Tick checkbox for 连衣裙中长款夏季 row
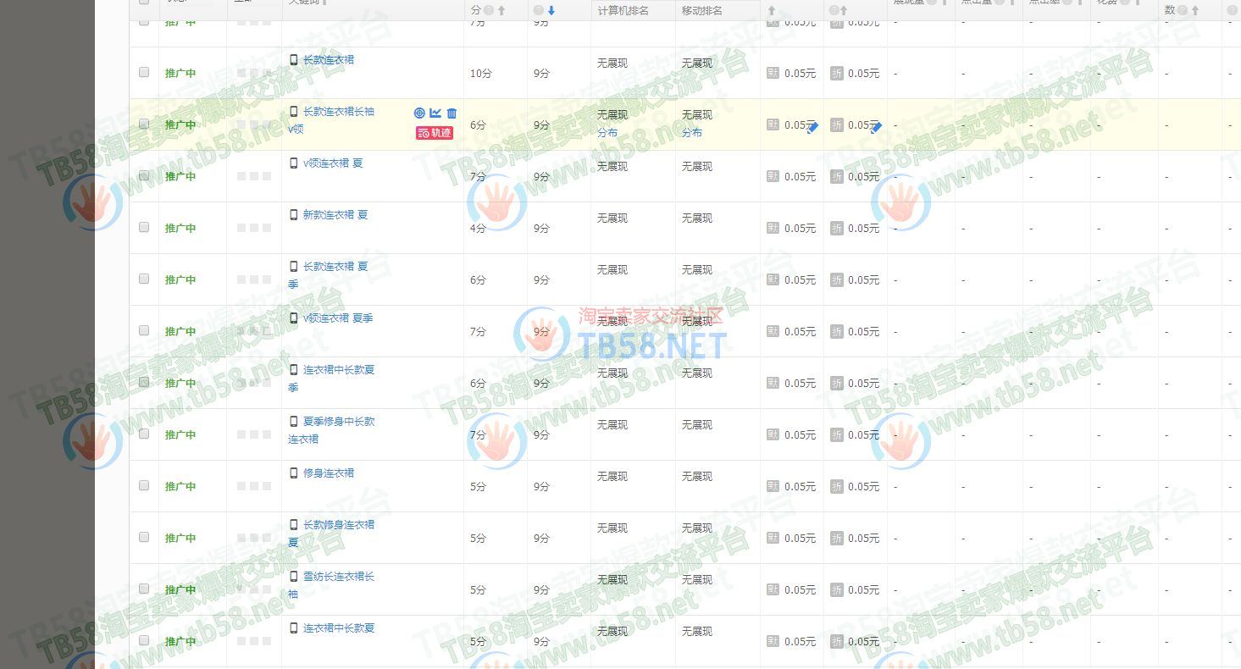 tap(144, 382)
